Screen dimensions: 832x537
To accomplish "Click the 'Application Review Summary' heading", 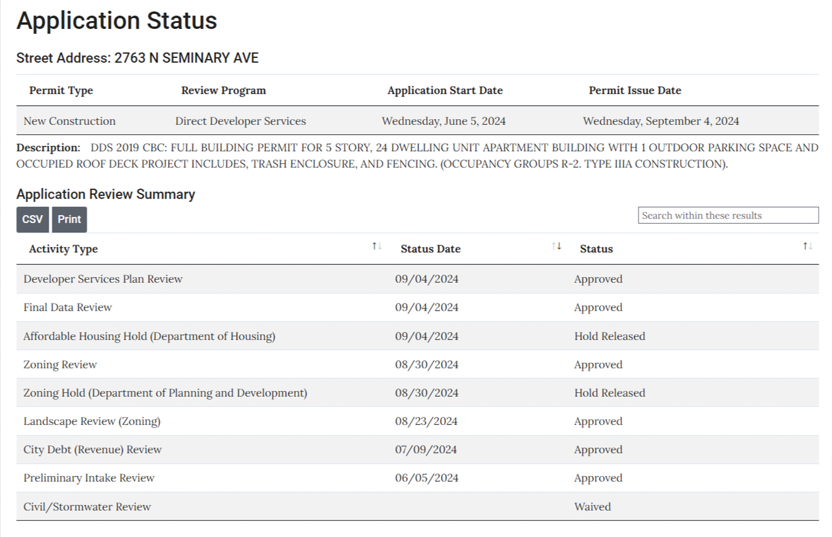I will [x=105, y=194].
